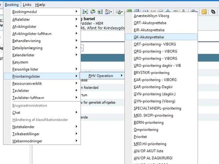Choose Ressourceoverblik from the Booking menu
This screenshot has width=219, height=164.
click(x=42, y=83)
